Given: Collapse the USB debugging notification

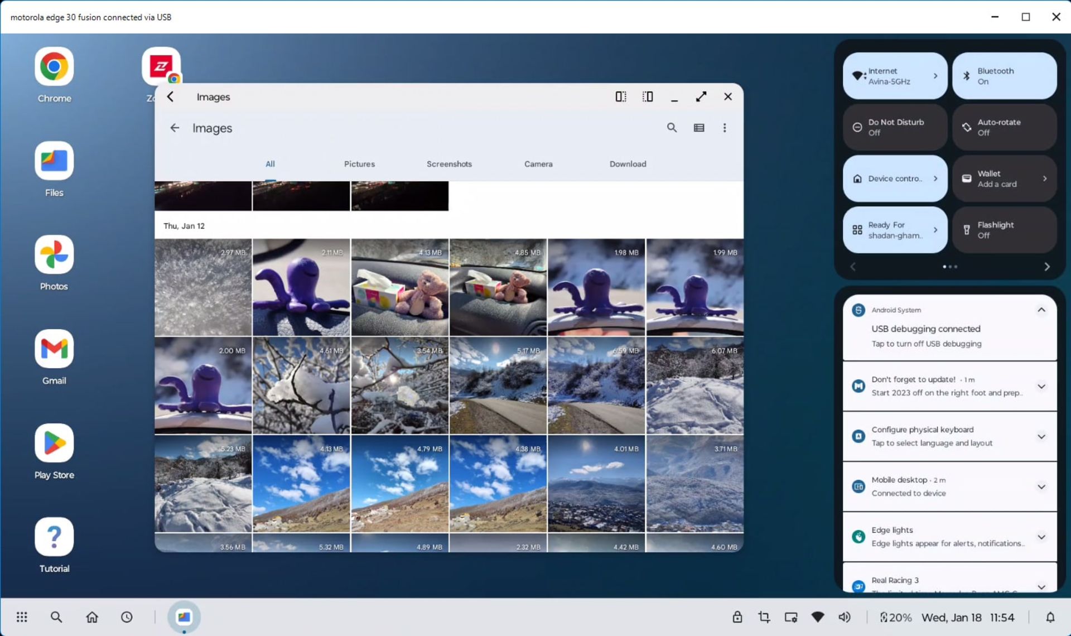Looking at the screenshot, I should pyautogui.click(x=1041, y=310).
